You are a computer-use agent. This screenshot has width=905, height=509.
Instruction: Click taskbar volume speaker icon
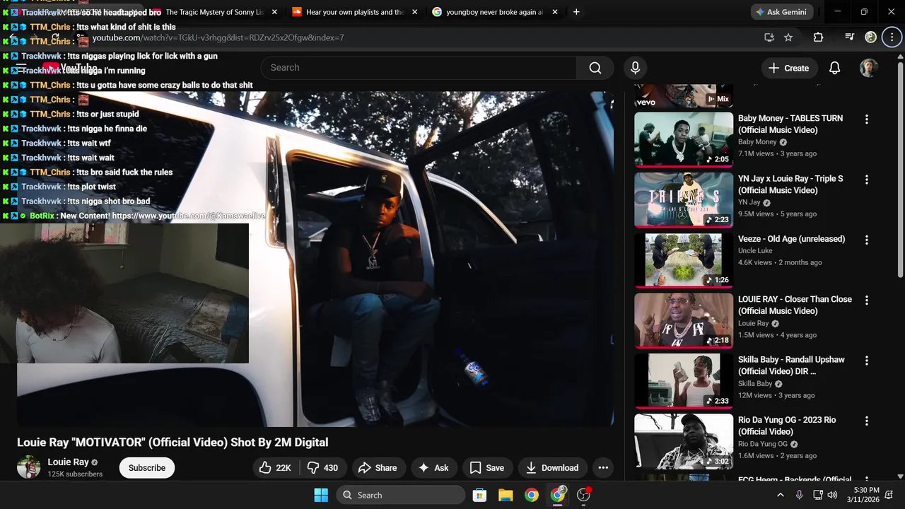pos(832,495)
